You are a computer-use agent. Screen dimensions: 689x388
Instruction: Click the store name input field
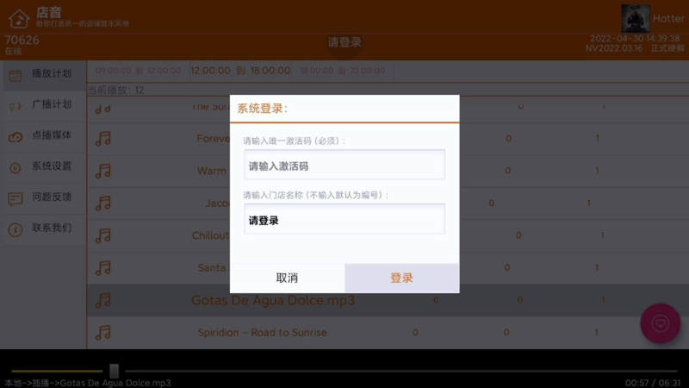click(344, 220)
